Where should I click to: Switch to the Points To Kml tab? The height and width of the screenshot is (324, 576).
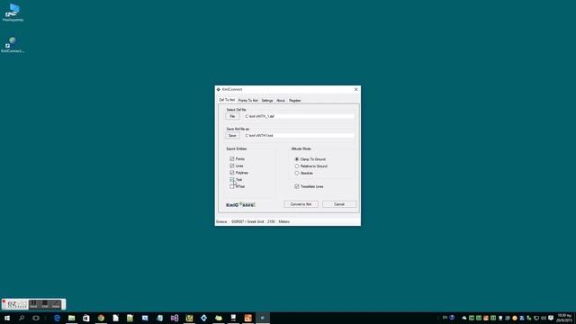(x=248, y=100)
